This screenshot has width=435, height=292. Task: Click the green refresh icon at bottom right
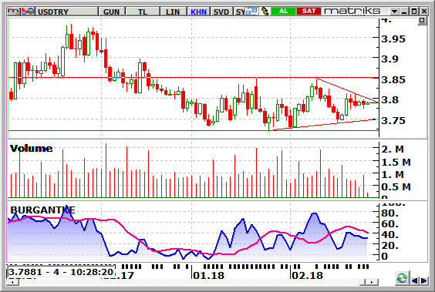pyautogui.click(x=402, y=278)
